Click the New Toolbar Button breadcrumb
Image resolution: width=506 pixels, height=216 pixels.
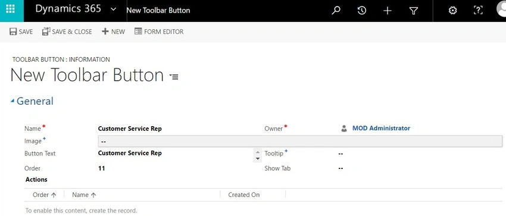click(x=158, y=10)
